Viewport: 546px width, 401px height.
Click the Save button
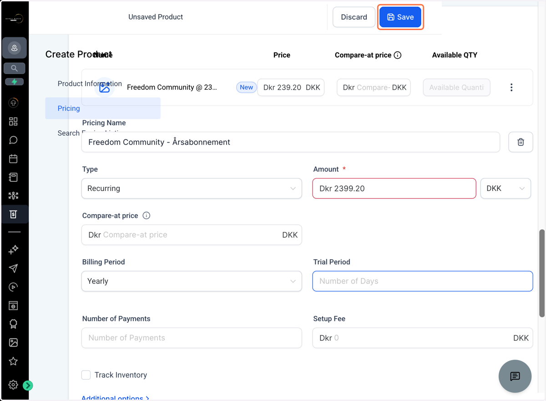pos(400,17)
